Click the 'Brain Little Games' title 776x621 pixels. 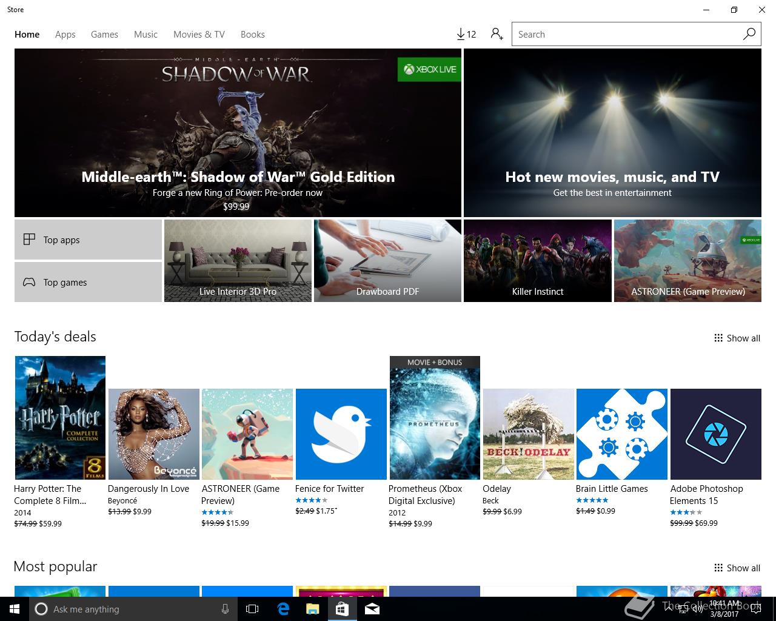click(x=612, y=489)
